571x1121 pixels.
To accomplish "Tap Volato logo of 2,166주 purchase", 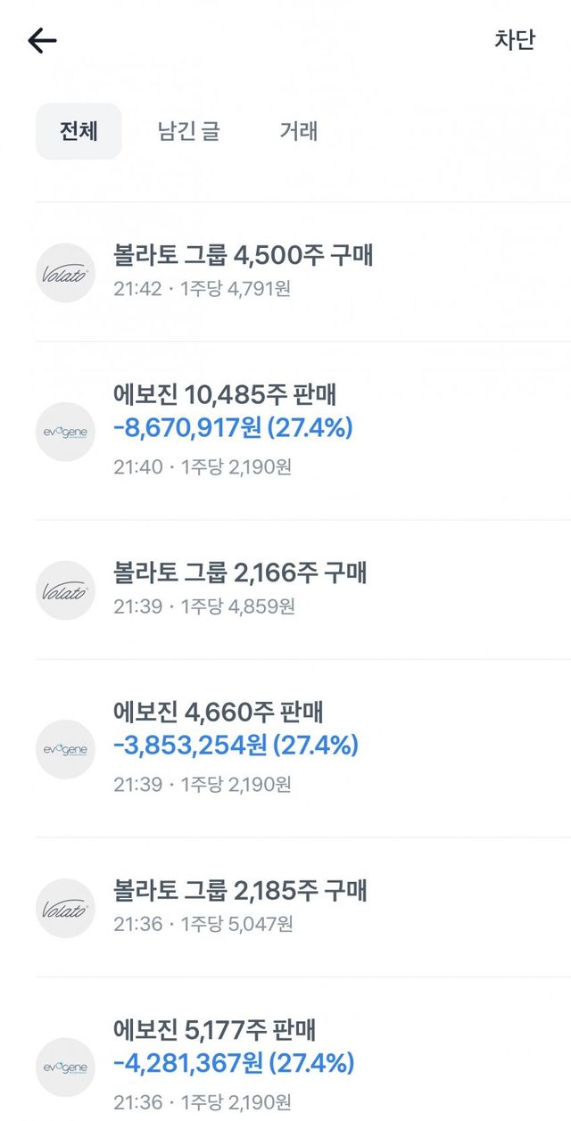I will 65,590.
